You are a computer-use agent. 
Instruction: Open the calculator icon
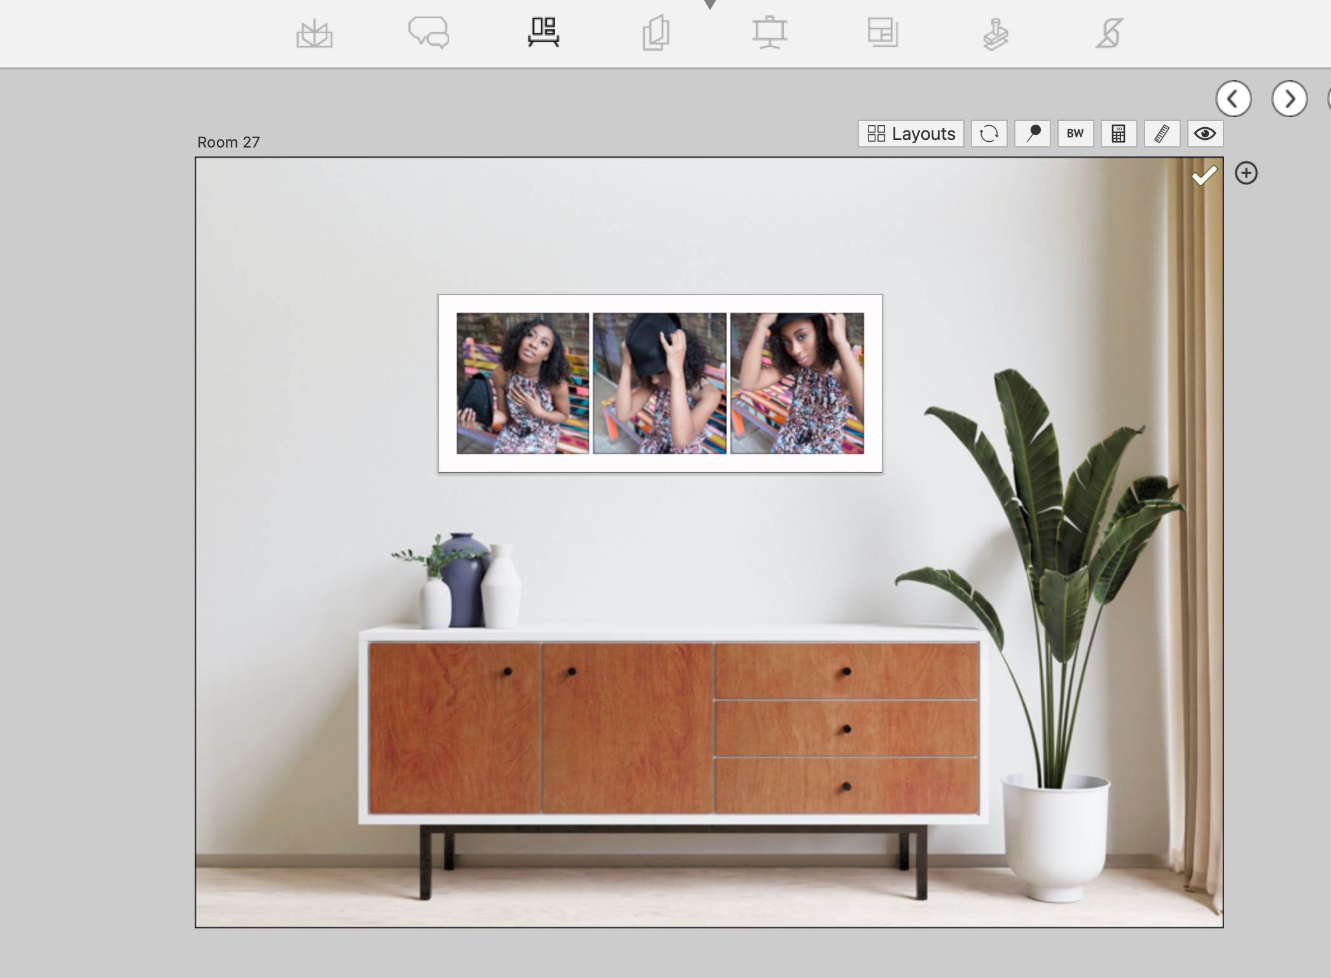[1119, 134]
